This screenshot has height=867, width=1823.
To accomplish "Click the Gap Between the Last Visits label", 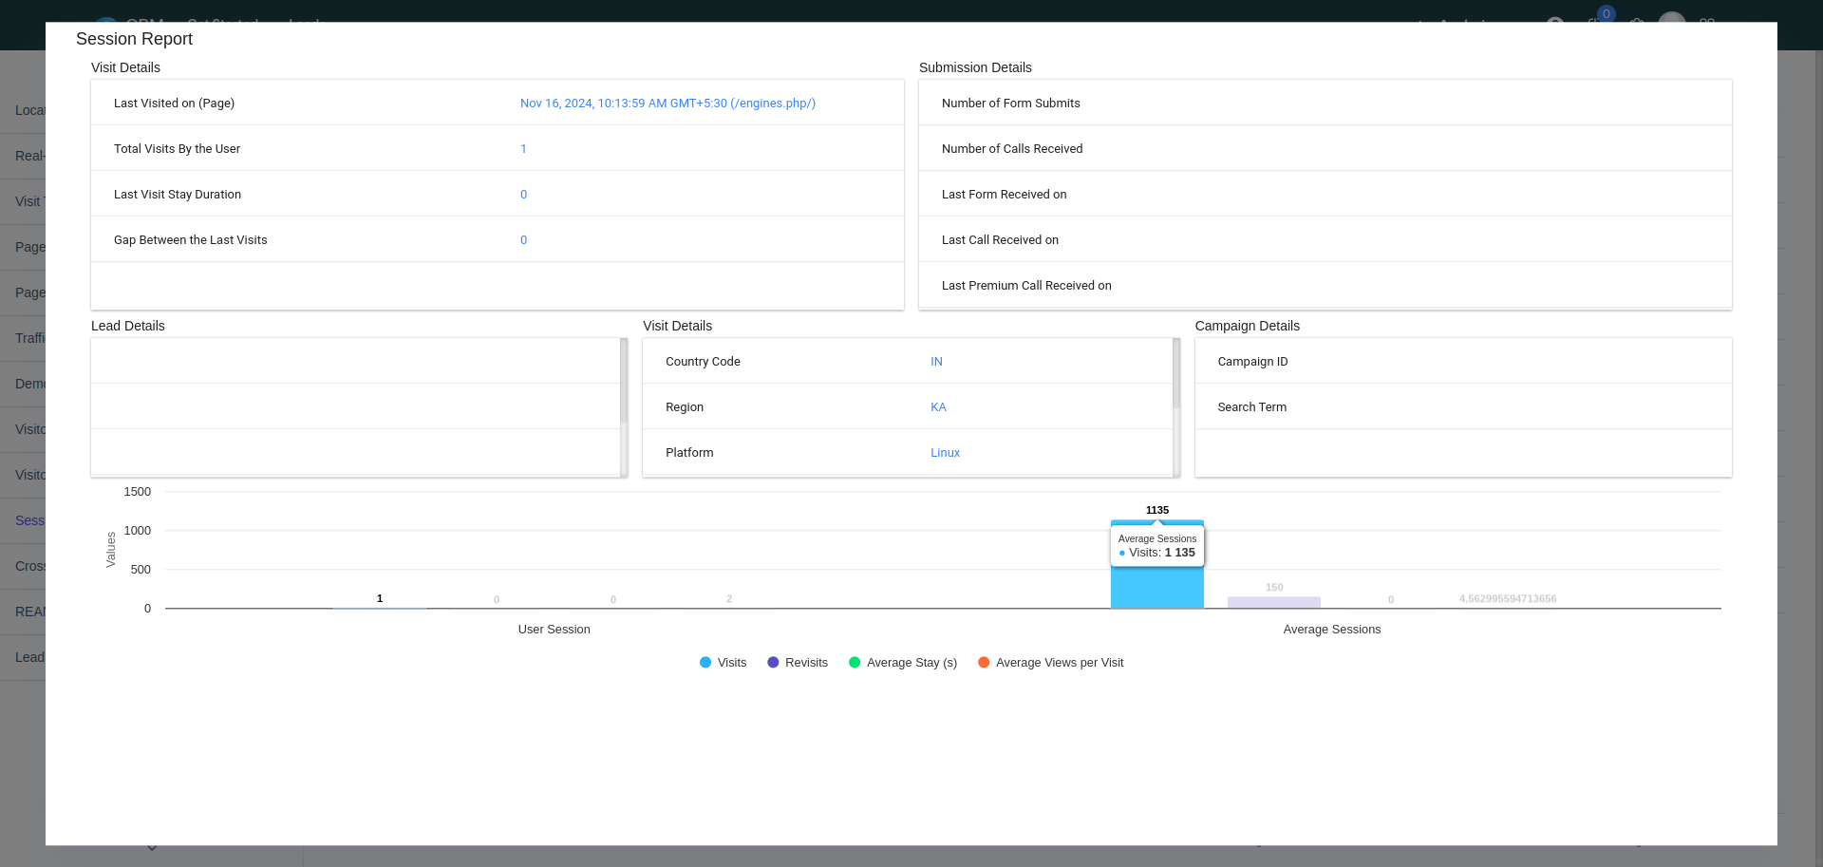I will [x=190, y=240].
